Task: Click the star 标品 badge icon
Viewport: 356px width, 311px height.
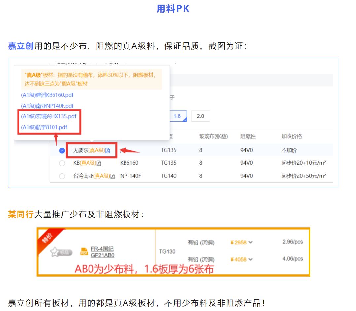Action: [61, 252]
